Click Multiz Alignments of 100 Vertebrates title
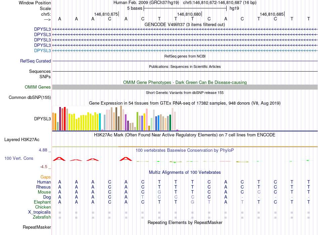Viewport: 318px width, 235px height. click(x=185, y=172)
